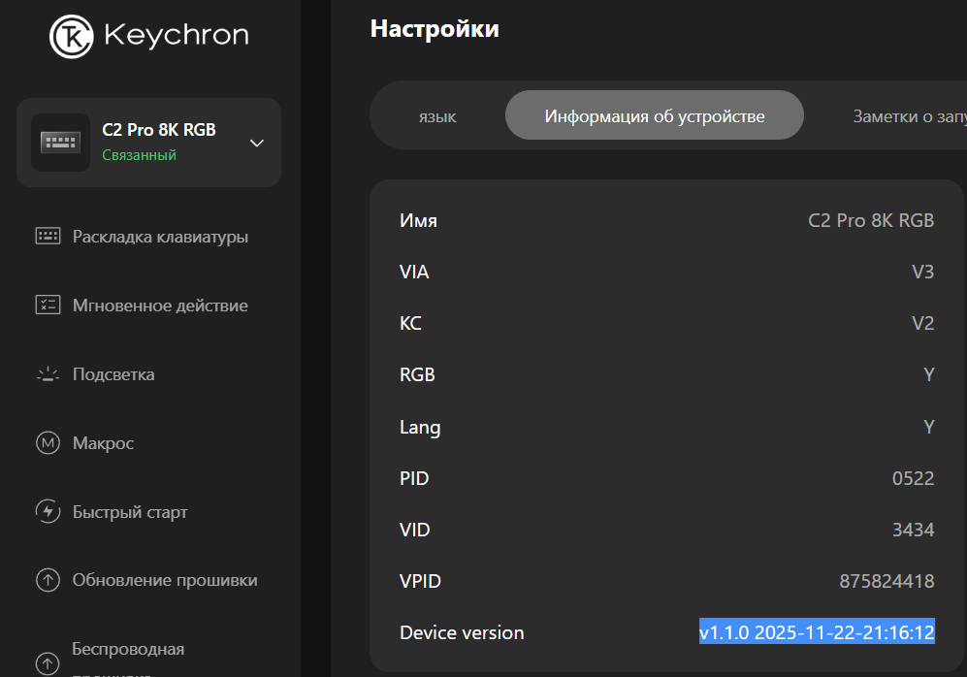967x677 pixels.
Task: Click the macro M circle icon
Action: click(48, 443)
